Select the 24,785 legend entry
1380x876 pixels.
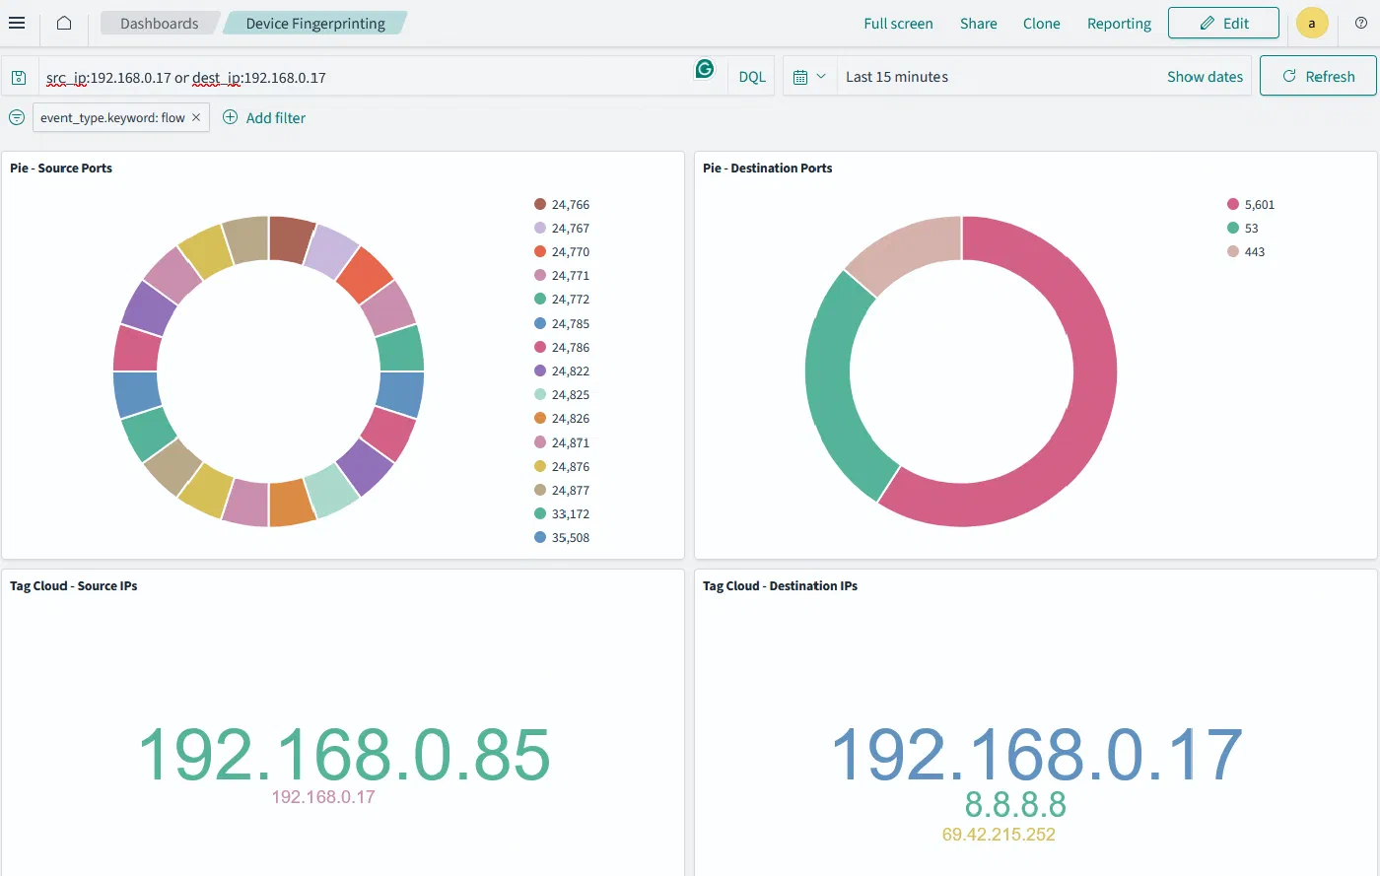tap(562, 323)
